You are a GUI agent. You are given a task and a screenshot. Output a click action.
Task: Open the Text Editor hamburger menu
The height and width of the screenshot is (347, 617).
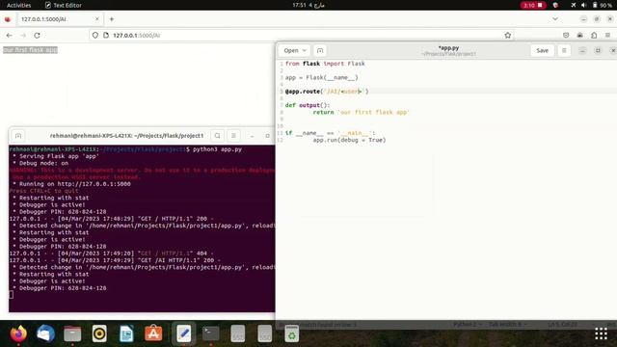pyautogui.click(x=564, y=50)
